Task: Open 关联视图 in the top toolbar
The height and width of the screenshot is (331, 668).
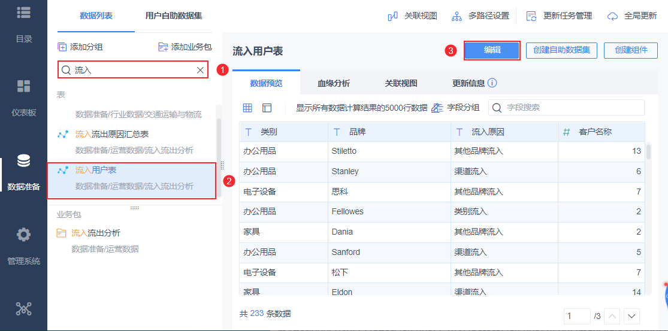Action: (412, 16)
